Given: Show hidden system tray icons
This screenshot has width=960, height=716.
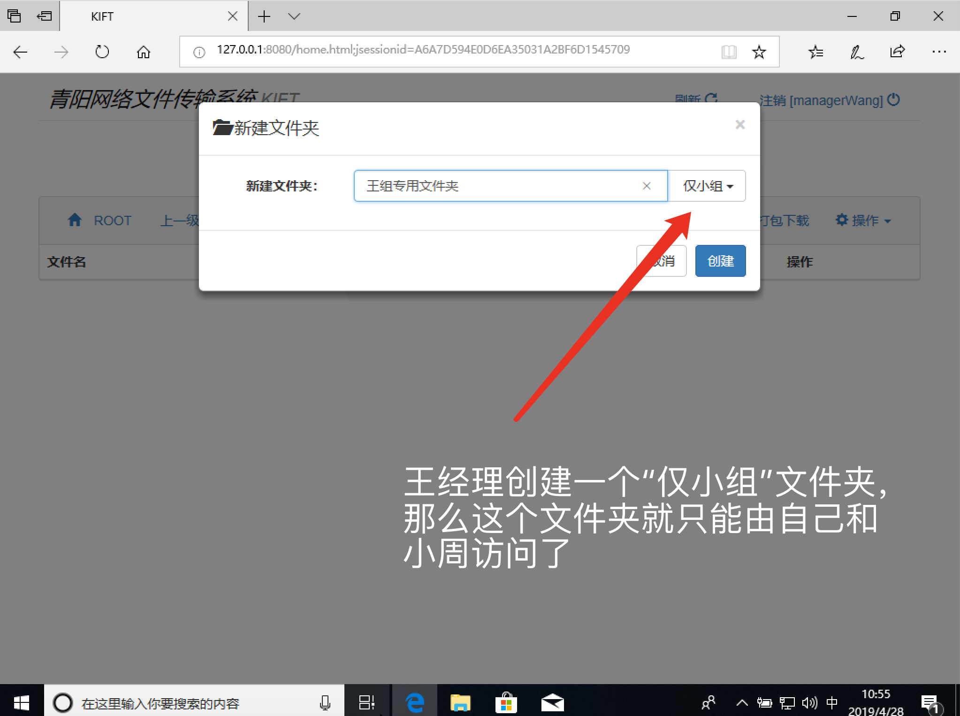Looking at the screenshot, I should pos(742,702).
